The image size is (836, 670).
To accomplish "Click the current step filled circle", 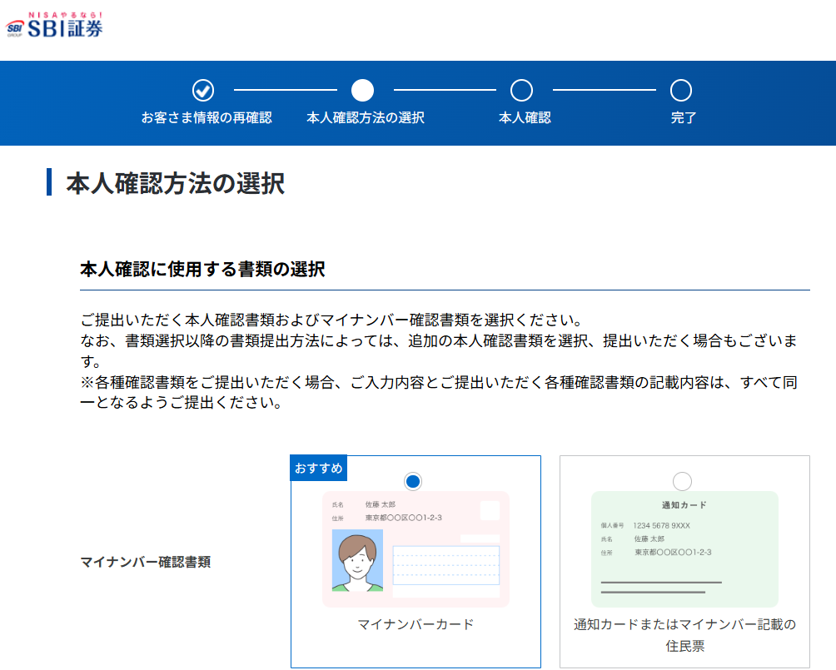I will point(363,90).
